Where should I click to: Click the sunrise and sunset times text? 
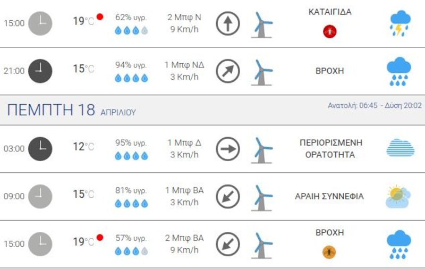coord(375,105)
